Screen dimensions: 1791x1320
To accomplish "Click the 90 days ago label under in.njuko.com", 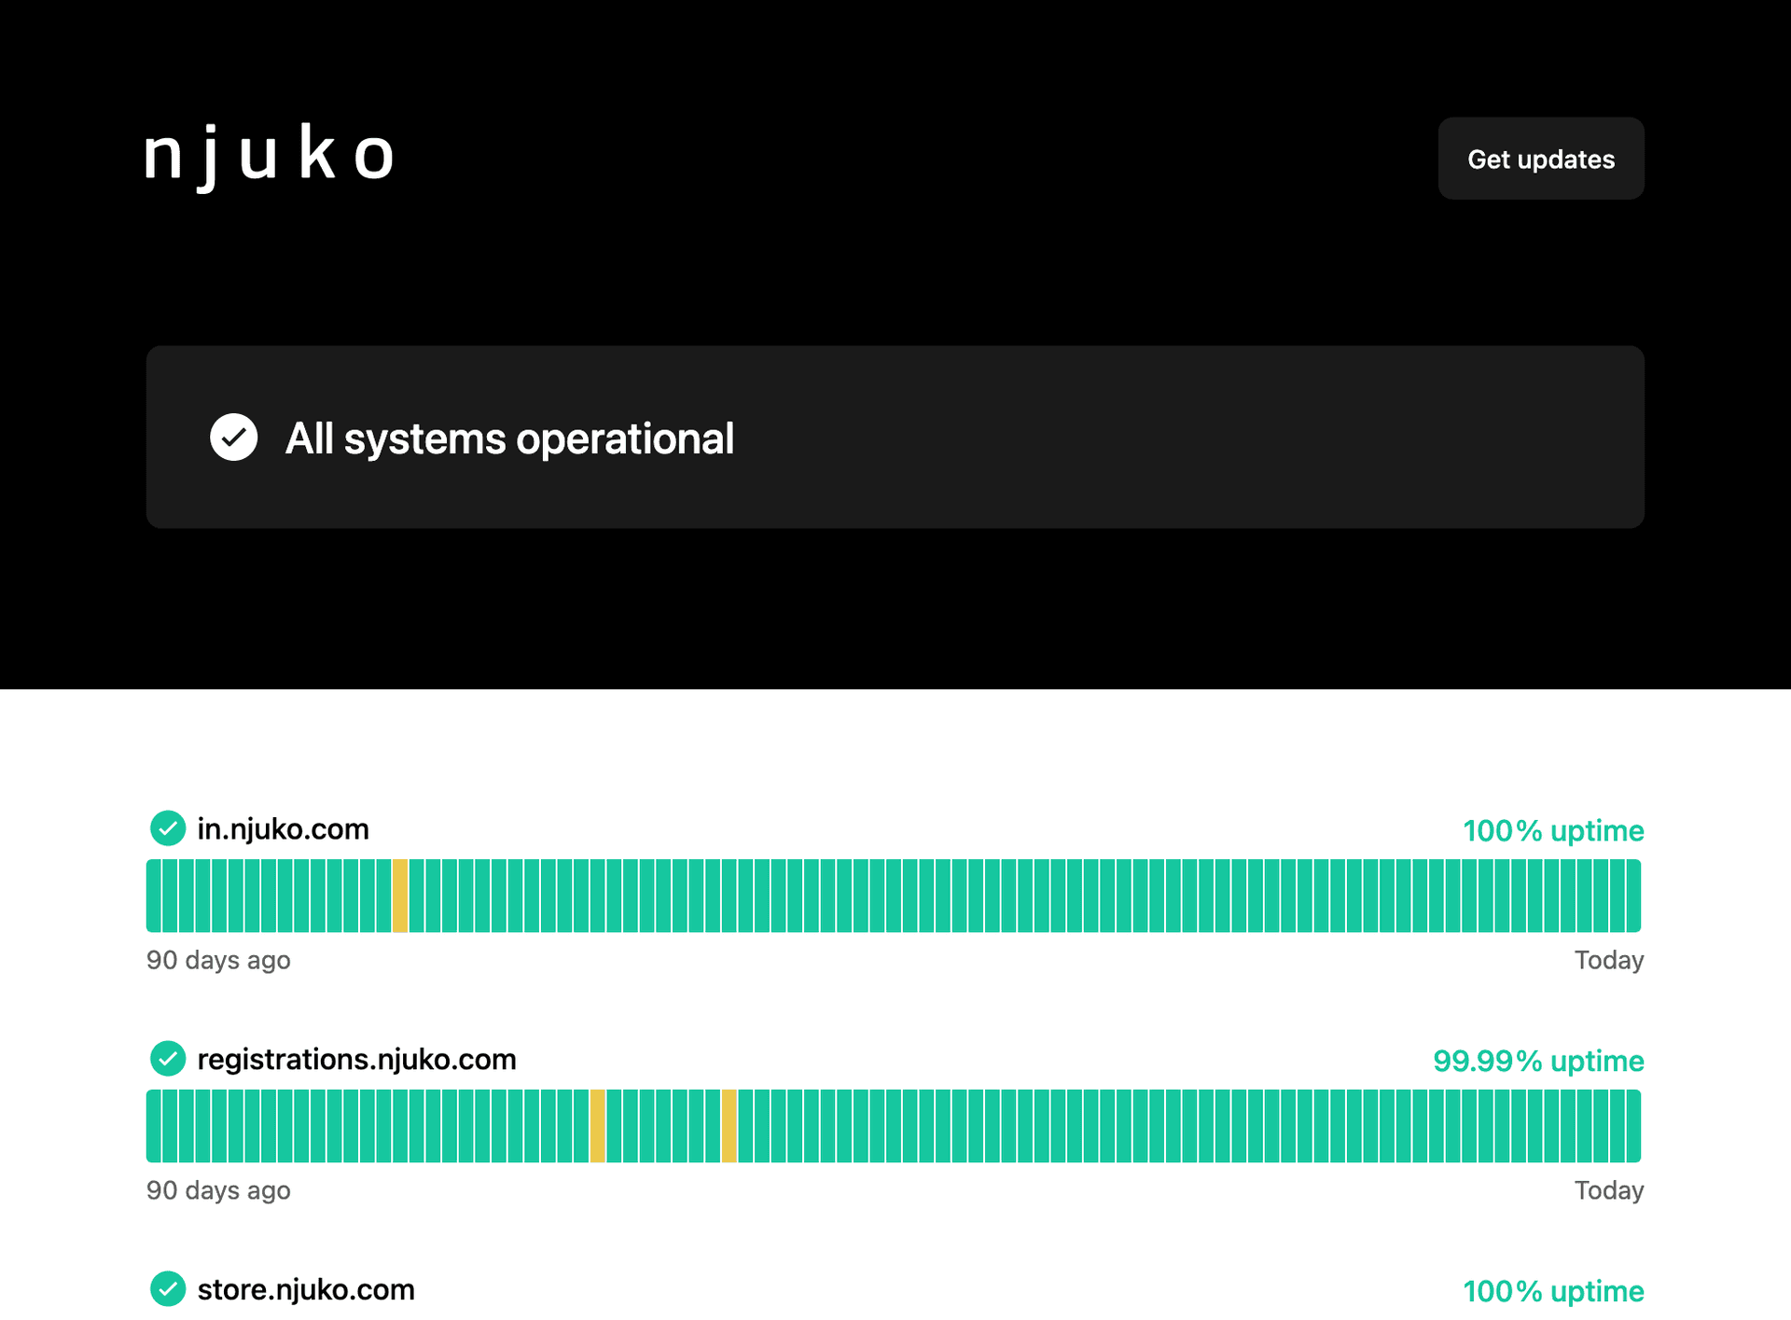I will pos(218,960).
